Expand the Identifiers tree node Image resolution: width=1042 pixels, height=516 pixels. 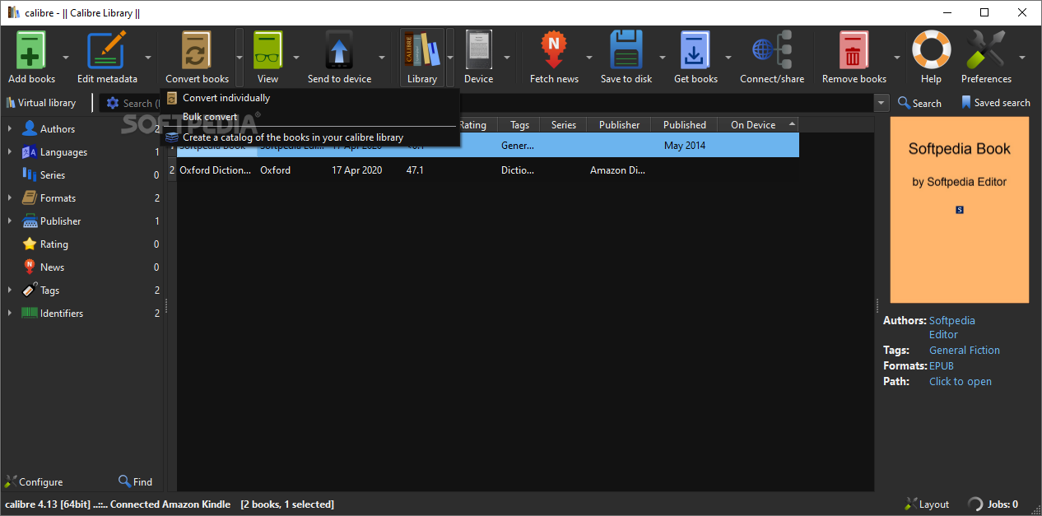10,314
